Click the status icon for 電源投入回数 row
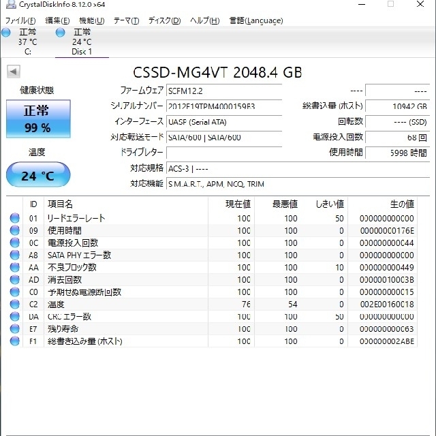This screenshot has height=436, width=436. pyautogui.click(x=15, y=243)
